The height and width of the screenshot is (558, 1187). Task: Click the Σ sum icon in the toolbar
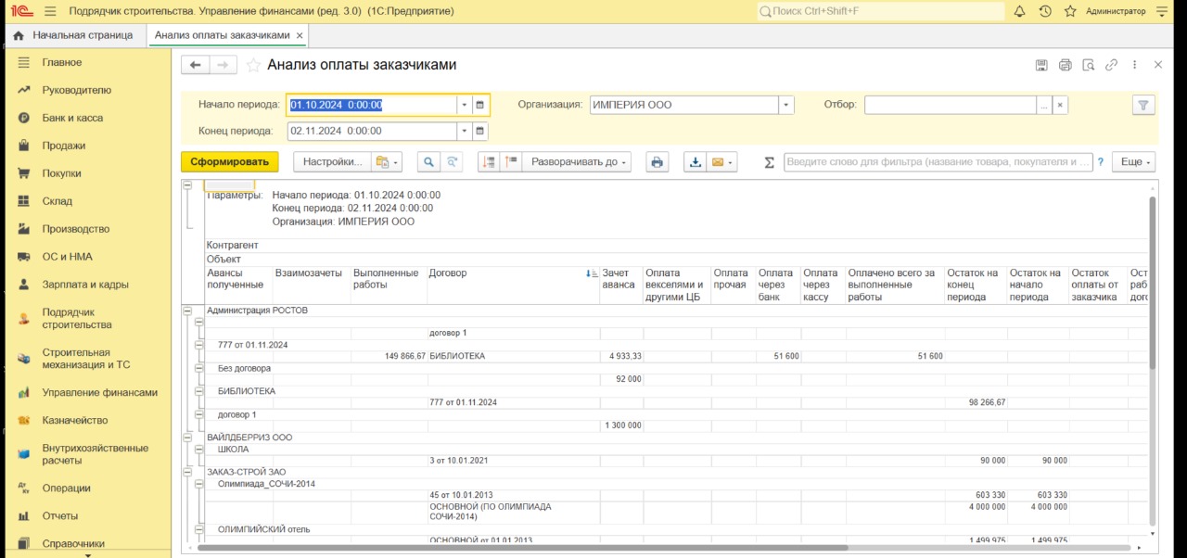(x=769, y=162)
